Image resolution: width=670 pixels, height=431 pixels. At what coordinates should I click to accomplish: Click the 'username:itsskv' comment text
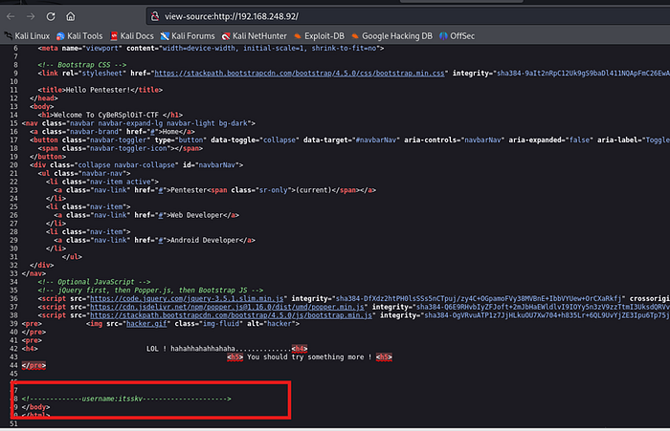pos(112,399)
